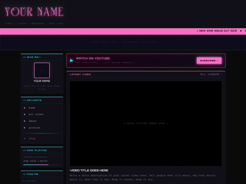Click the profile photo placeholder
The image size is (246, 184).
pyautogui.click(x=42, y=70)
